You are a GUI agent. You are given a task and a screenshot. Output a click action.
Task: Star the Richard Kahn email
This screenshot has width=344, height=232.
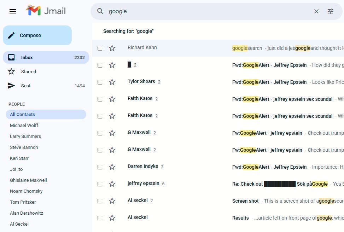click(112, 48)
